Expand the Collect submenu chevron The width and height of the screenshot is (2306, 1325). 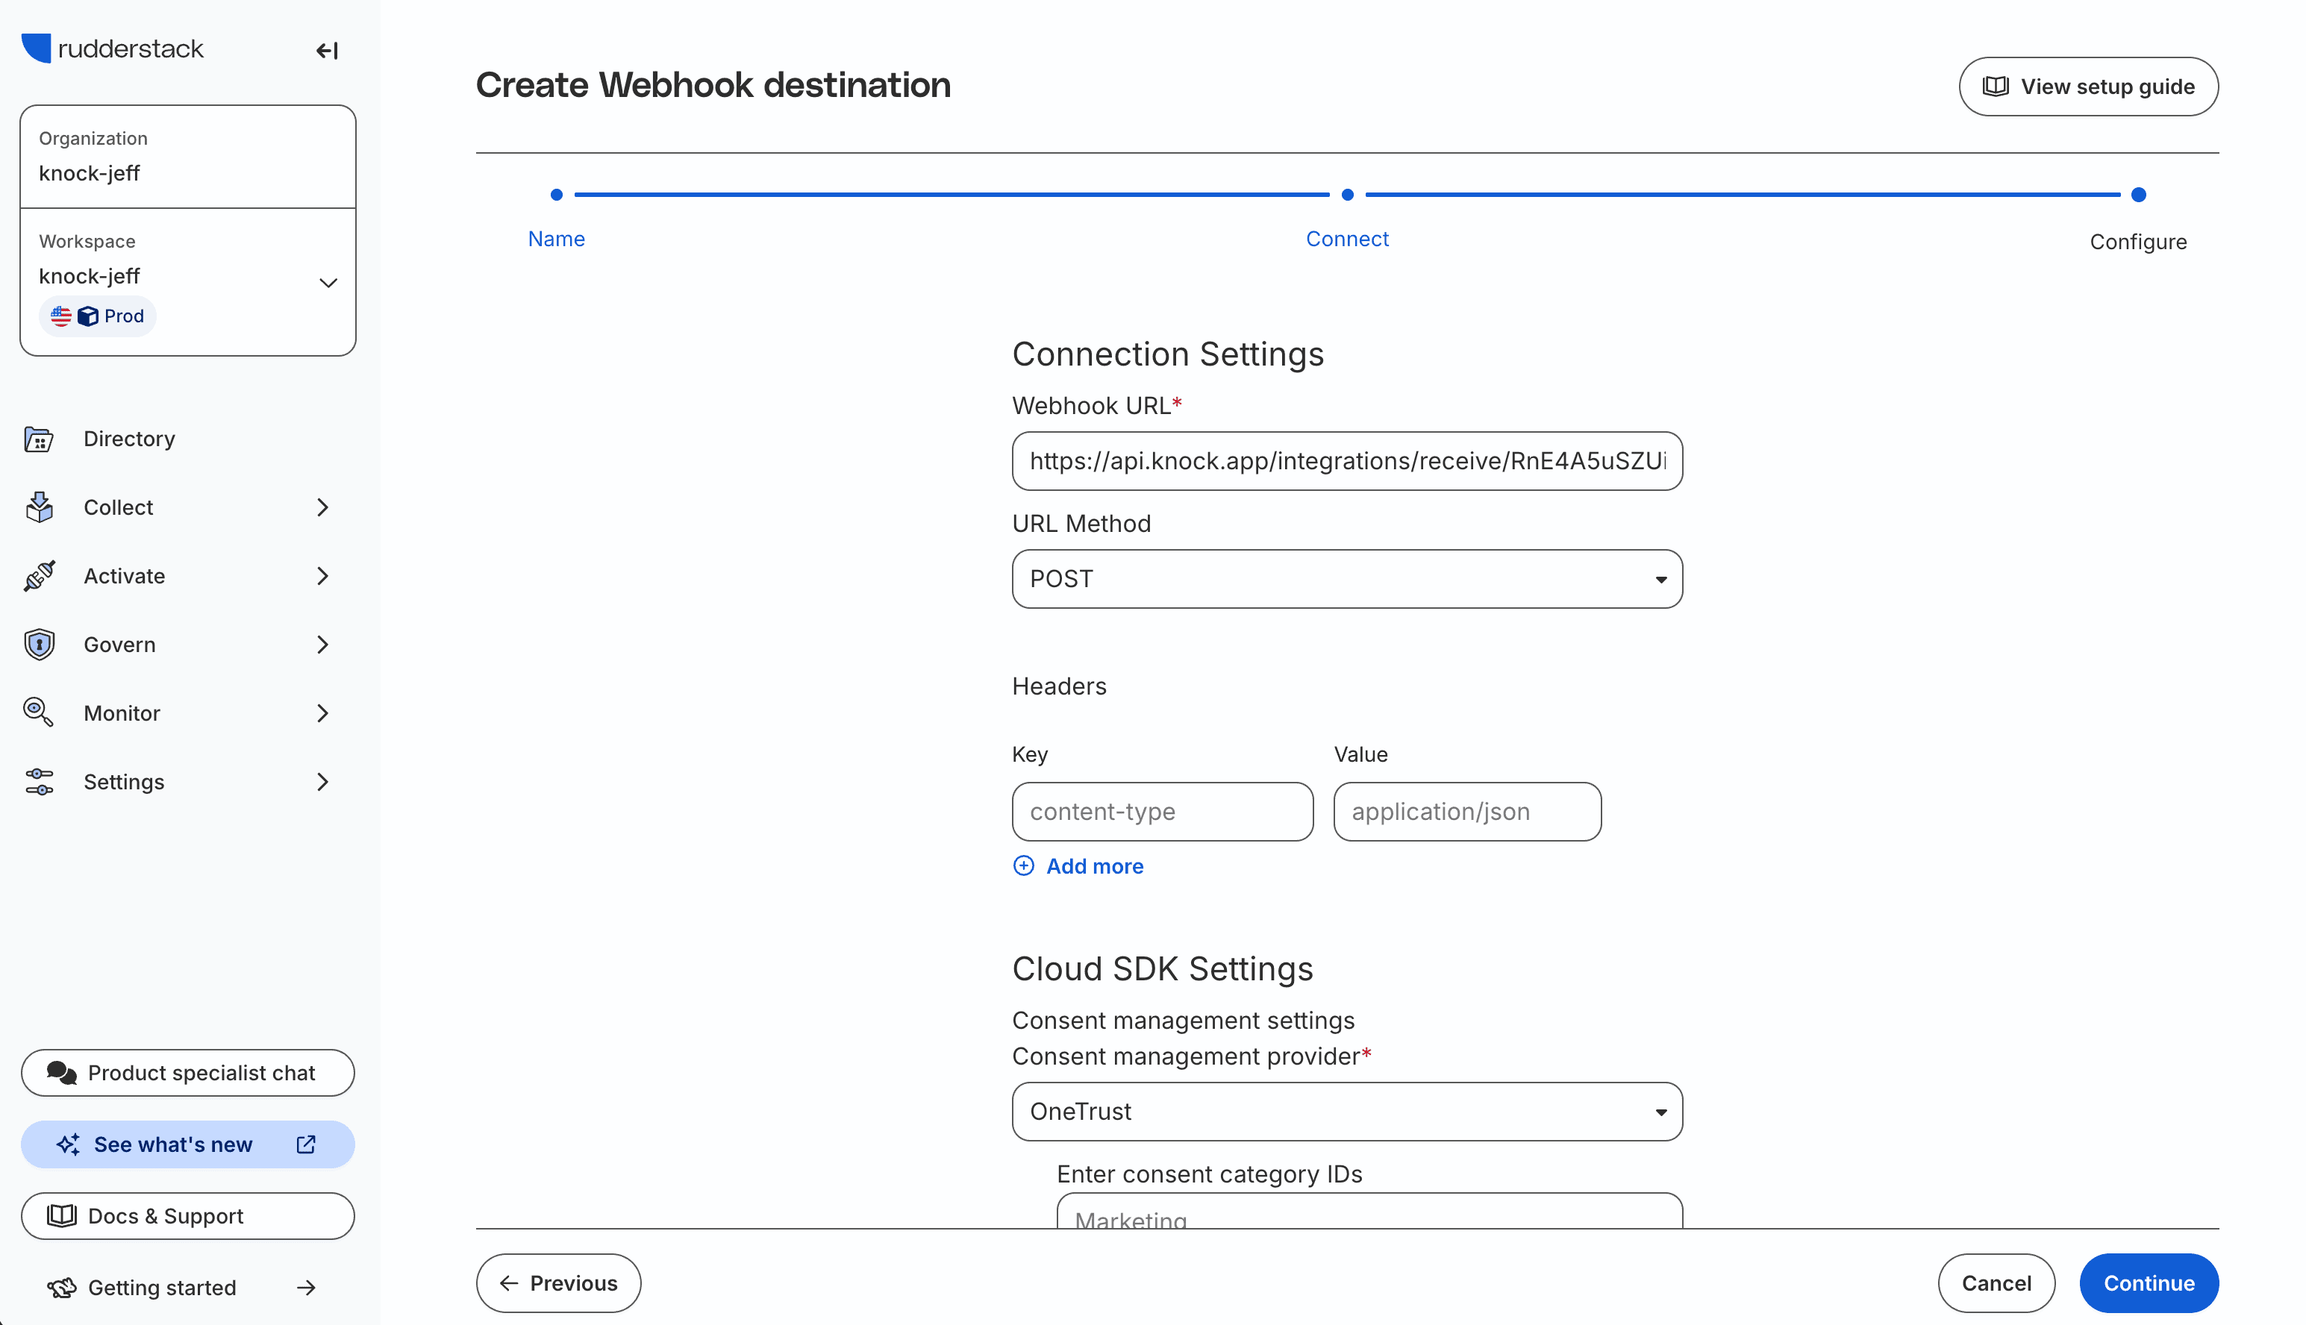click(x=323, y=507)
